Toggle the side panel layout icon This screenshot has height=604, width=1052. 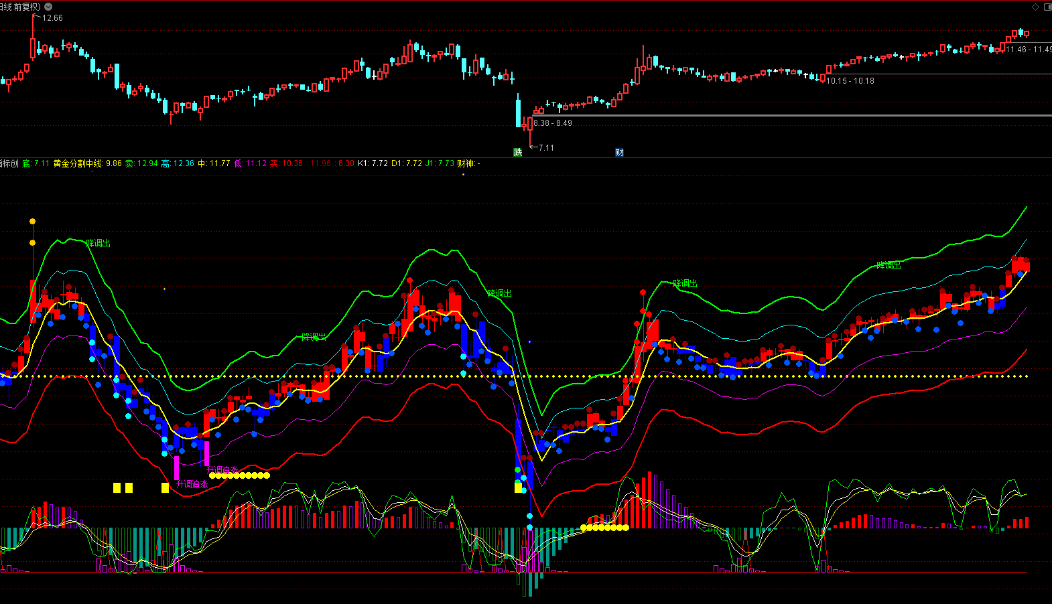(x=1047, y=7)
